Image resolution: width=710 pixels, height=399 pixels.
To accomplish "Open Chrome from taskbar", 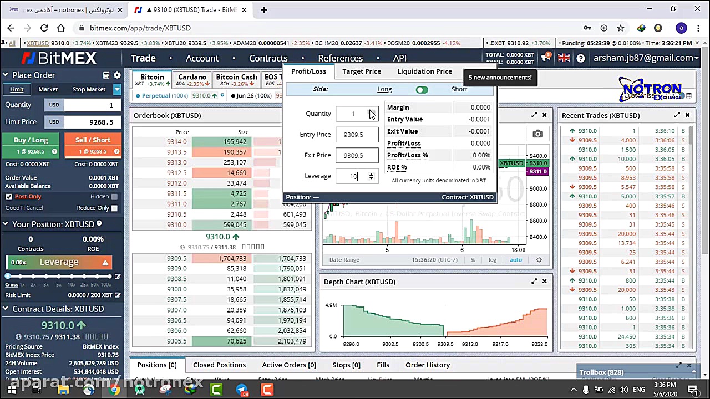I will (115, 390).
